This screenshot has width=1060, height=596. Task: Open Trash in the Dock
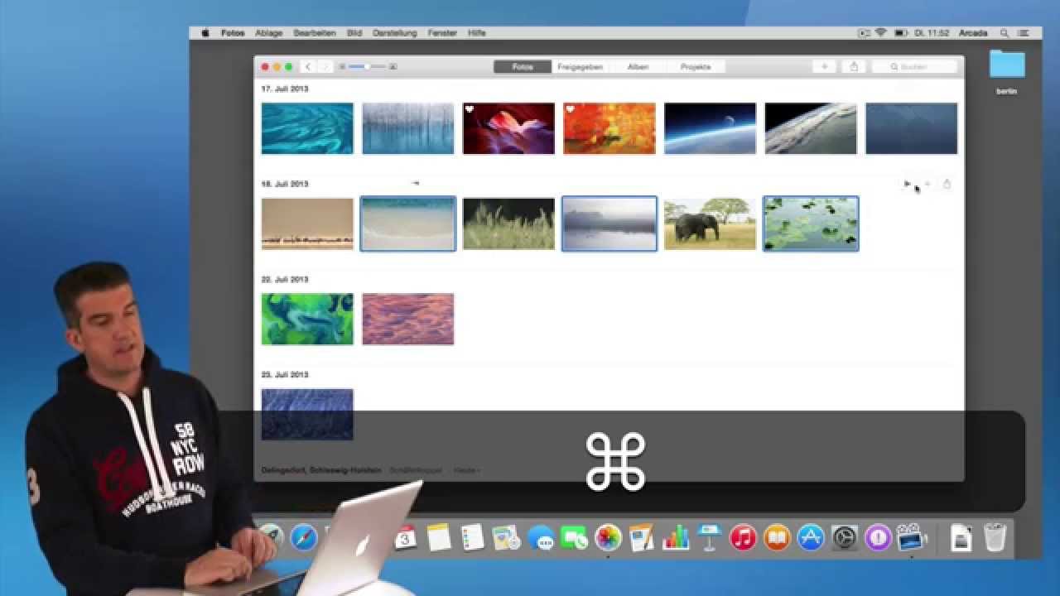(x=995, y=538)
